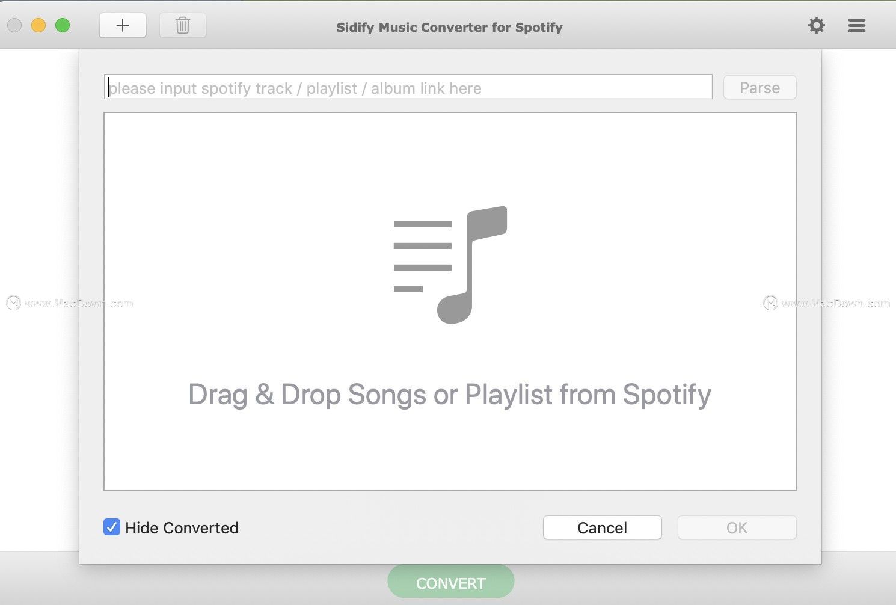The height and width of the screenshot is (605, 896).
Task: Click the green CONVERT button
Action: (x=451, y=582)
